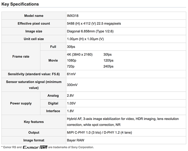
Task: Click the Frame rate header cell
Action: pyautogui.click(x=21, y=57)
